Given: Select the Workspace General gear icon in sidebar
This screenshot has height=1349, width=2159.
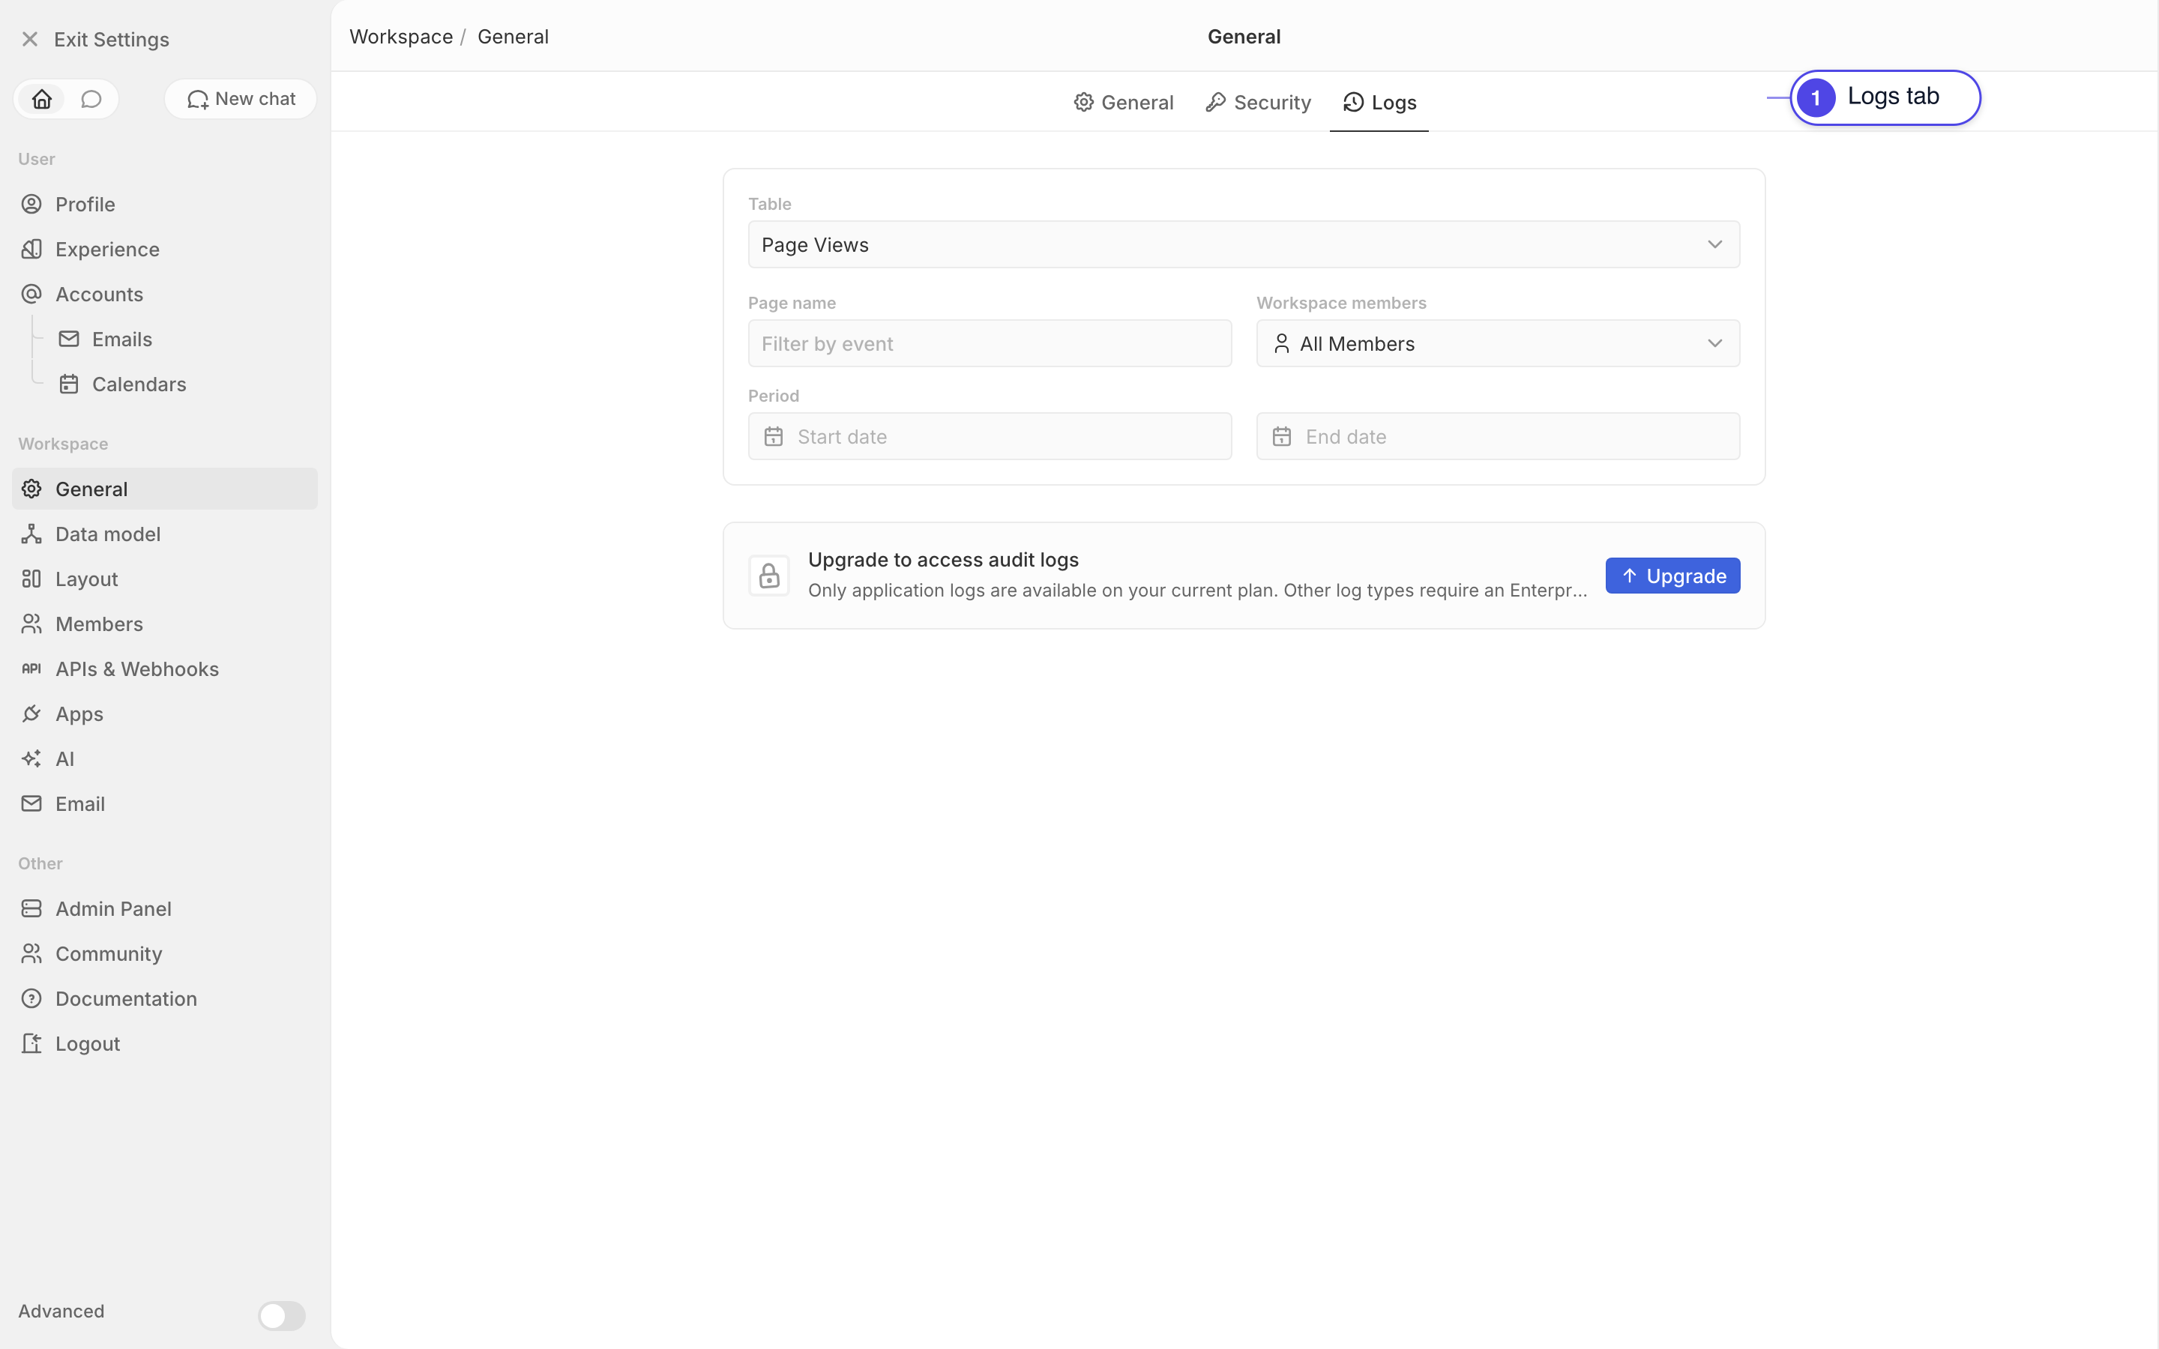Looking at the screenshot, I should pyautogui.click(x=31, y=489).
